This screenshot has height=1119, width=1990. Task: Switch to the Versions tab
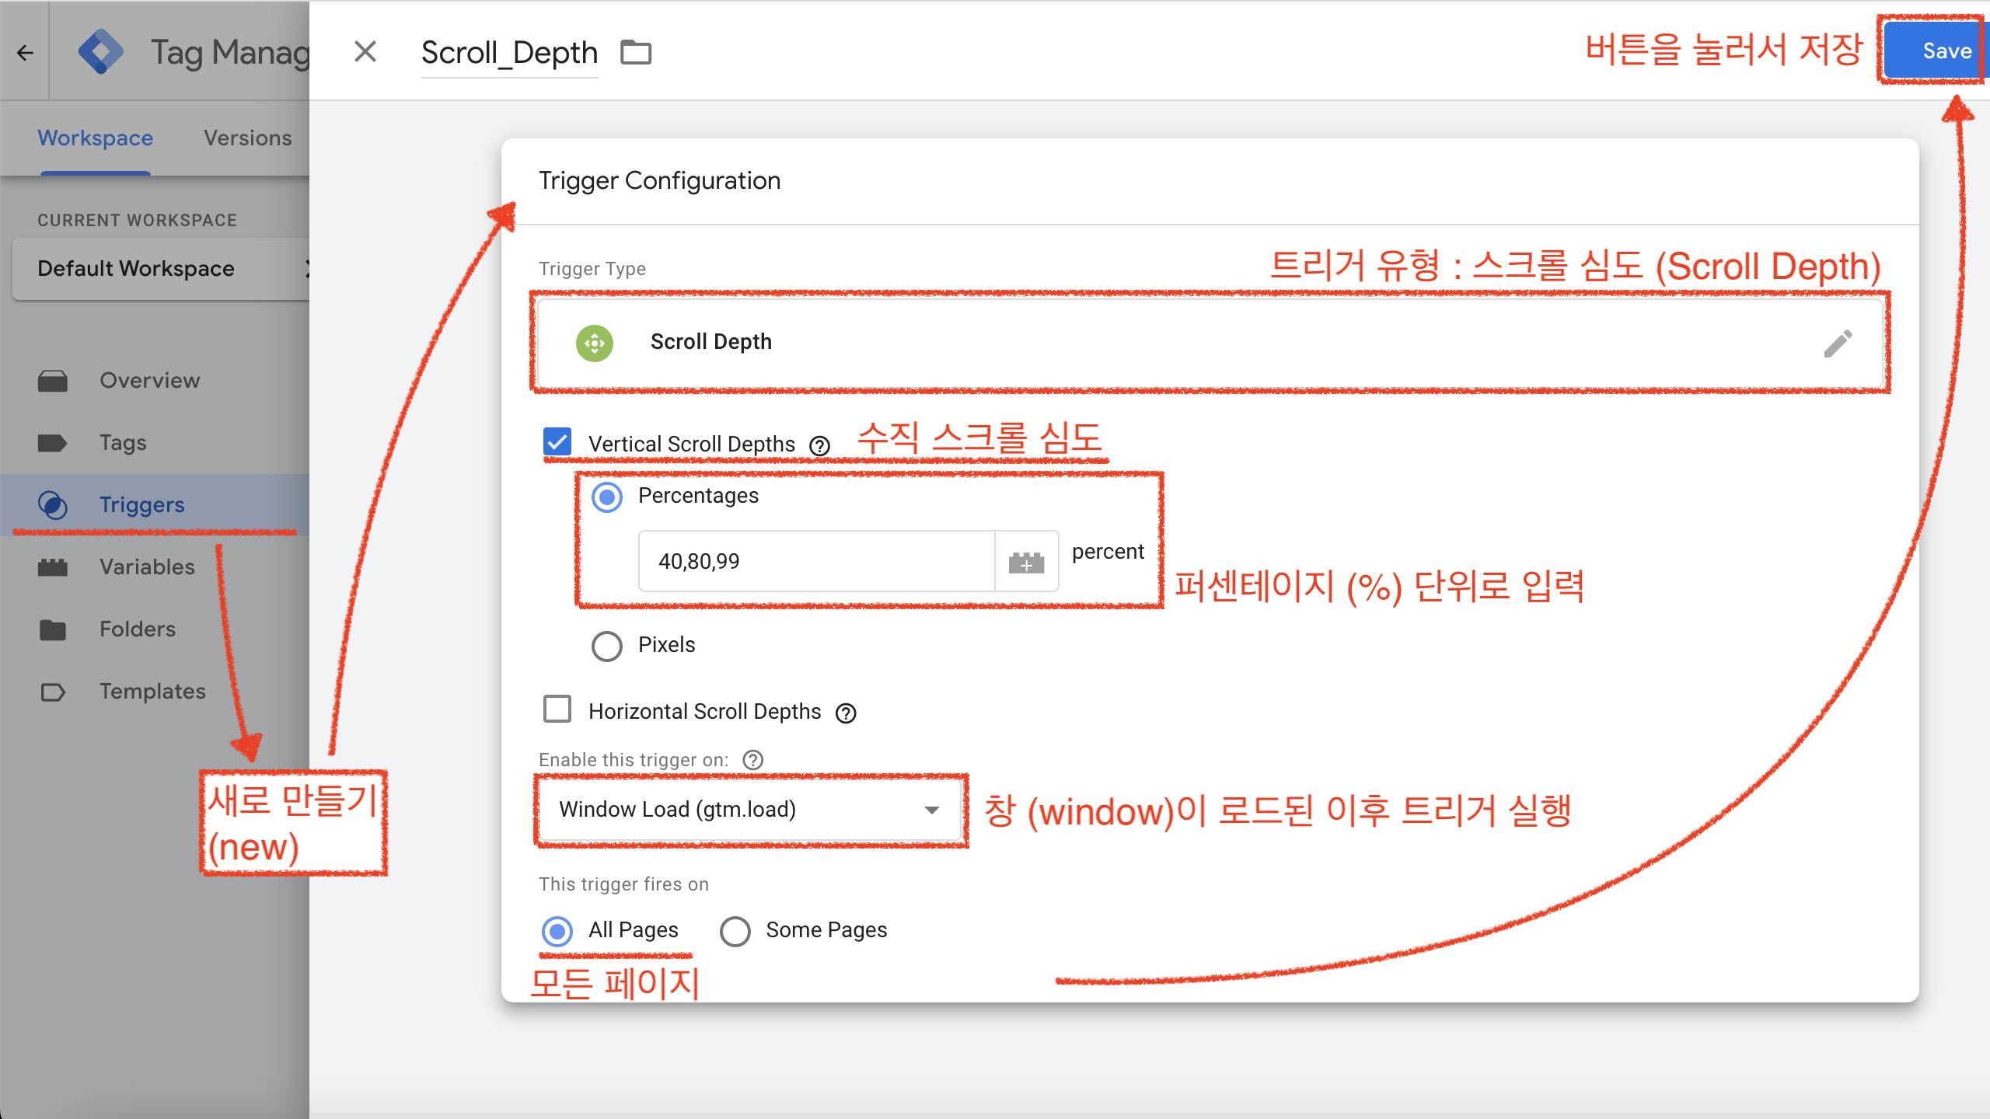point(248,138)
